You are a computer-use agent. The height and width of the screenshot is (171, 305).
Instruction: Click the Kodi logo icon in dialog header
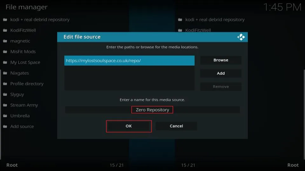[241, 37]
